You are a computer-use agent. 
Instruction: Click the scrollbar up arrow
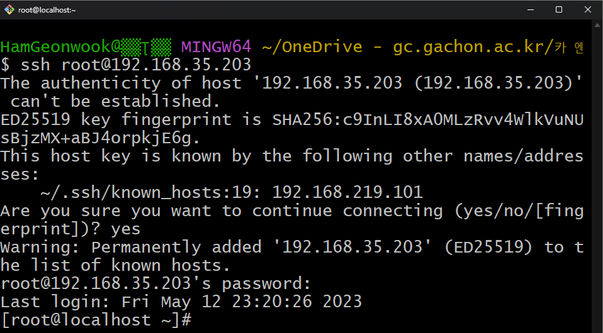[597, 25]
